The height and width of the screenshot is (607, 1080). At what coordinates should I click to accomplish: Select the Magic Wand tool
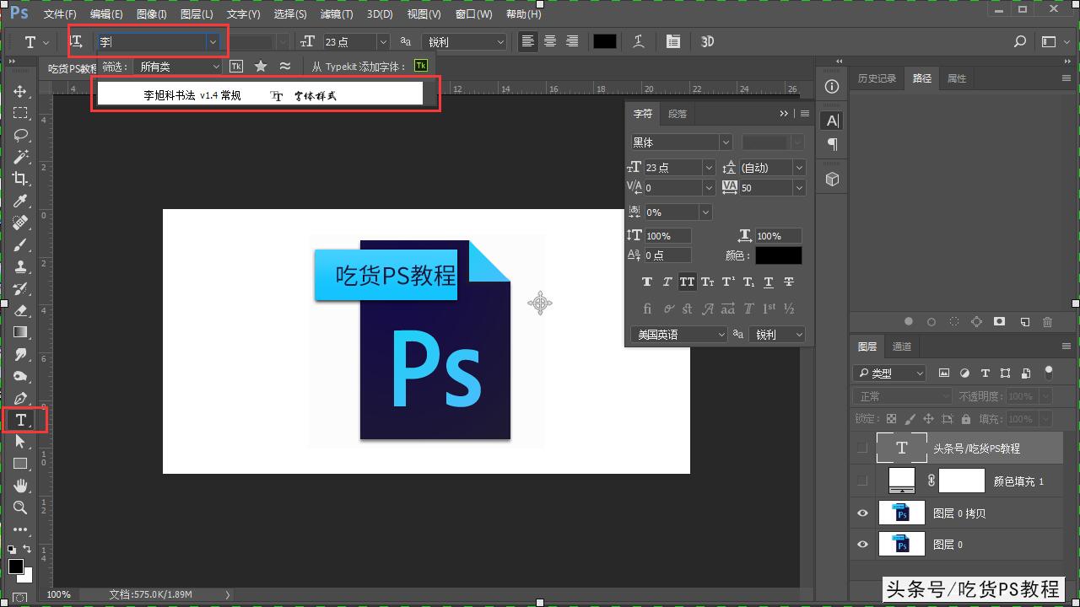(x=20, y=157)
